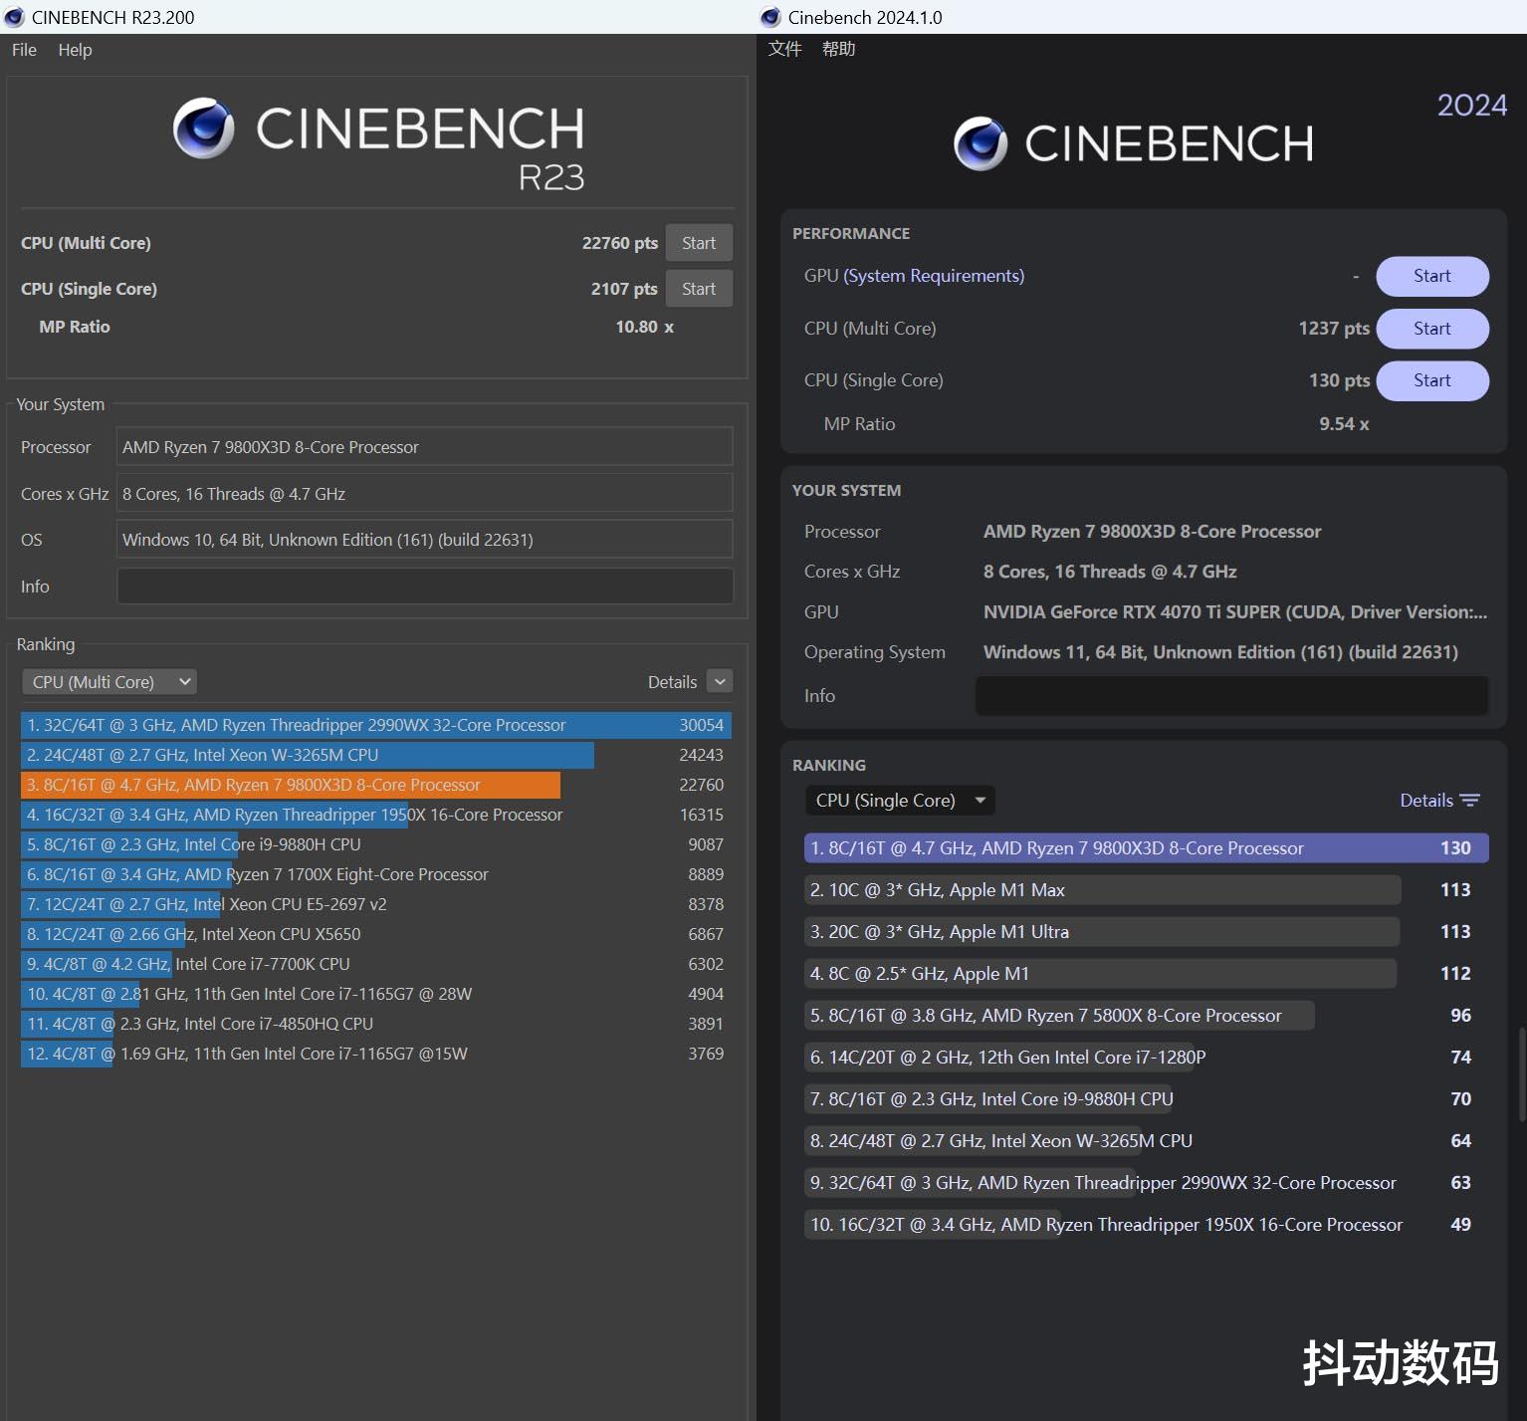Open 帮助 menu in Cinebench 2024
Viewport: 1527px width, 1421px height.
pos(838,49)
